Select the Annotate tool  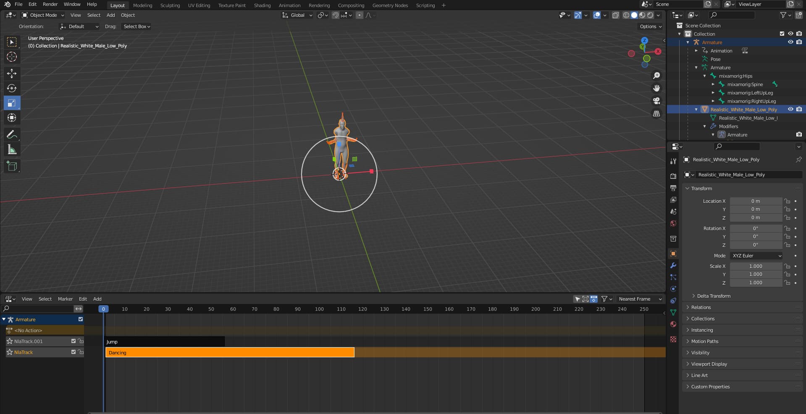click(12, 135)
